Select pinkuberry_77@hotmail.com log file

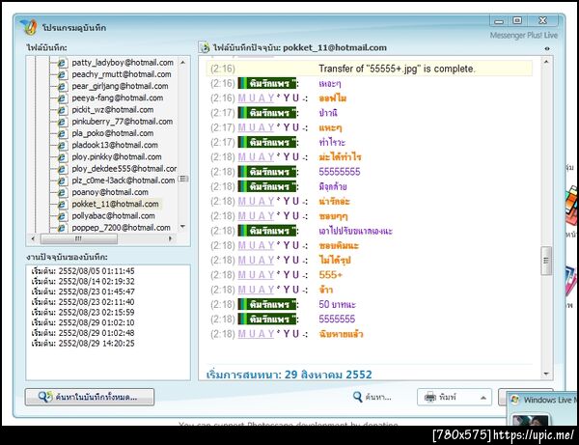123,122
